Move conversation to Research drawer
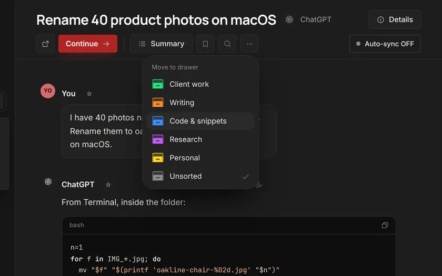 [x=200, y=139]
